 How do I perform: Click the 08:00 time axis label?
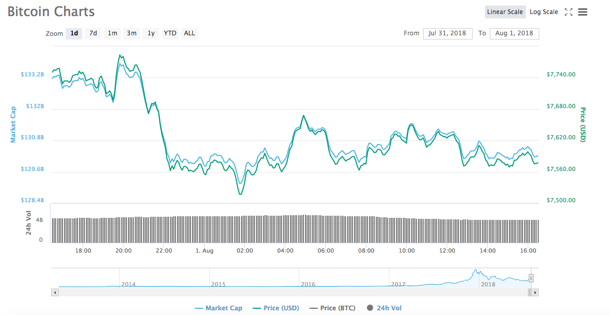tap(366, 251)
